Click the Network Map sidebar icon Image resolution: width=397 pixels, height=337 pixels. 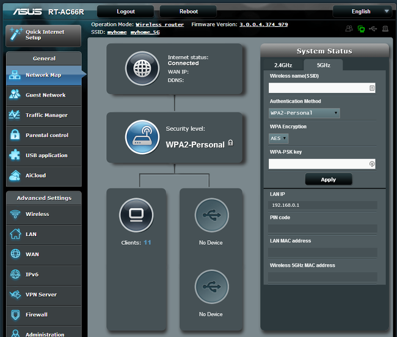(x=15, y=75)
